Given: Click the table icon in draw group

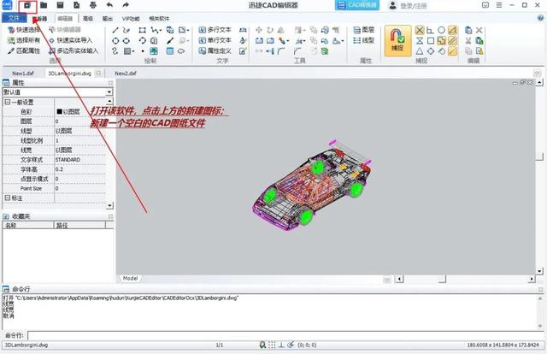Looking at the screenshot, I should tap(170, 51).
